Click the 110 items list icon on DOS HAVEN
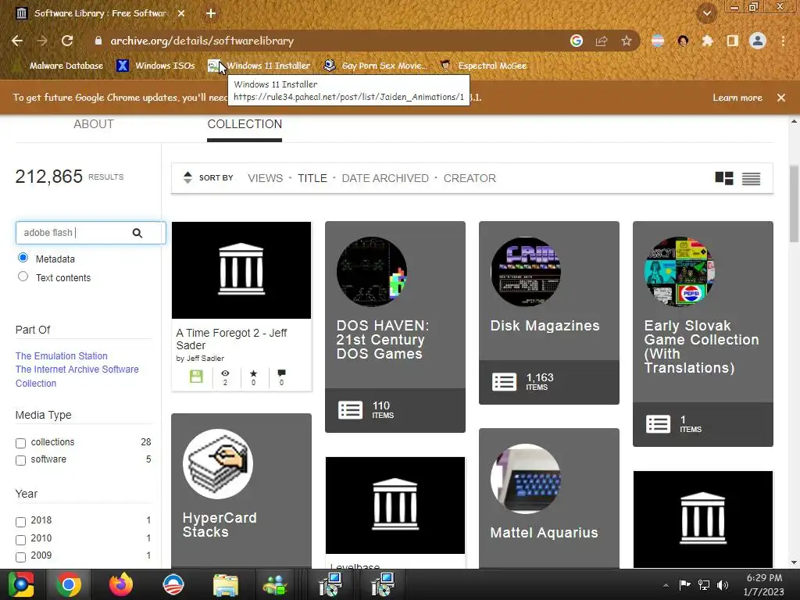800x600 pixels. pyautogui.click(x=351, y=409)
